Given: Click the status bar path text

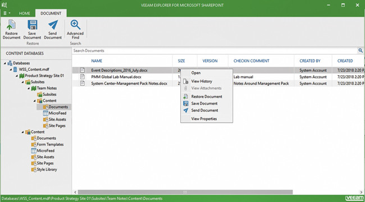Looking at the screenshot, I should tap(82, 199).
